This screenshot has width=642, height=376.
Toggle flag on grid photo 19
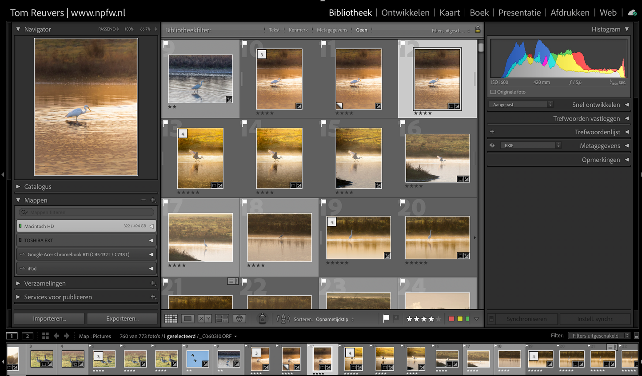[x=323, y=203]
